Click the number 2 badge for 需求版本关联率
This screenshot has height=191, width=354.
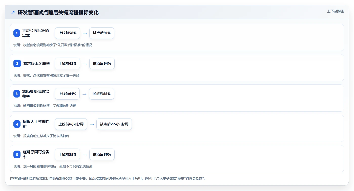click(x=17, y=63)
